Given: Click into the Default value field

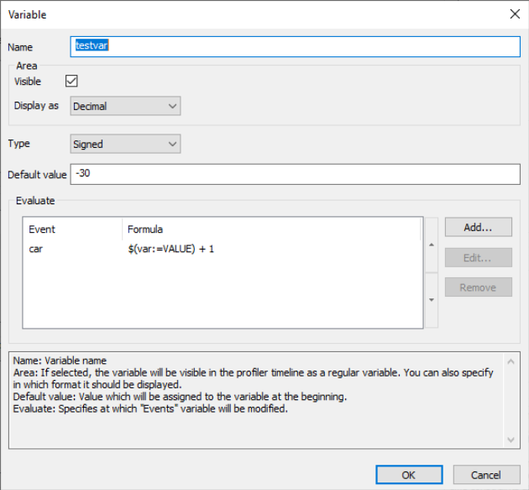Looking at the screenshot, I should point(294,174).
